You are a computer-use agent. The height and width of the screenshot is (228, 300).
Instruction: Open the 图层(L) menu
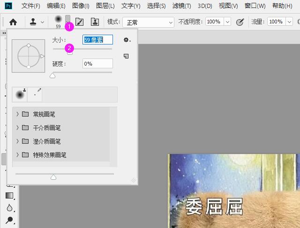coord(105,6)
